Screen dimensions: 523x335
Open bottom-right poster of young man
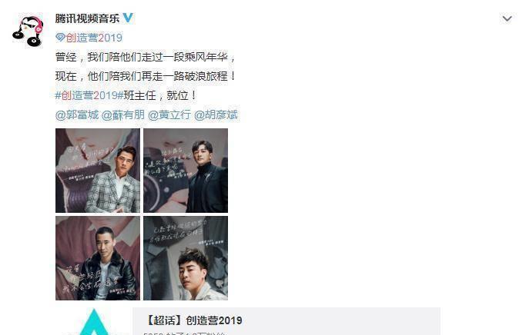(186, 258)
